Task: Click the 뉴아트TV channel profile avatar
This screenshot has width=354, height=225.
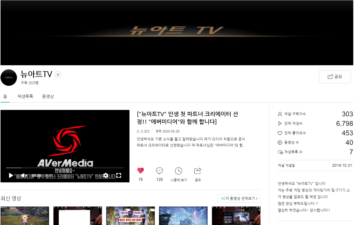Action: pos(9,78)
